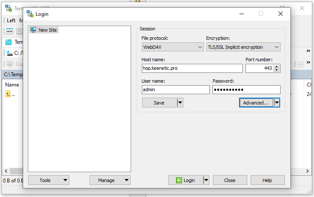Click the Host name input field
314x197 pixels.
point(192,68)
